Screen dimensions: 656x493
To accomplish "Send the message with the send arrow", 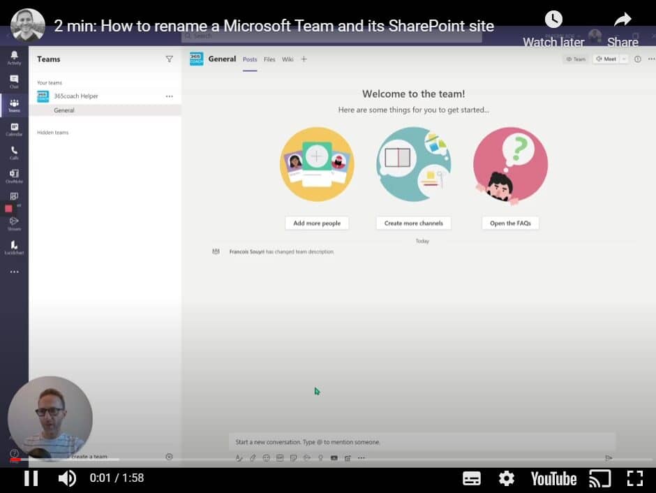I will click(609, 458).
